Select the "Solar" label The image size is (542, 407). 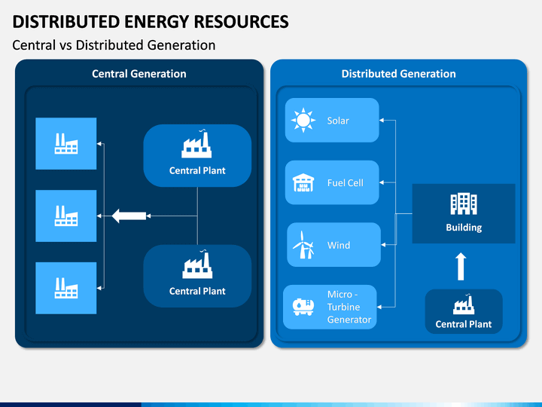tap(338, 121)
